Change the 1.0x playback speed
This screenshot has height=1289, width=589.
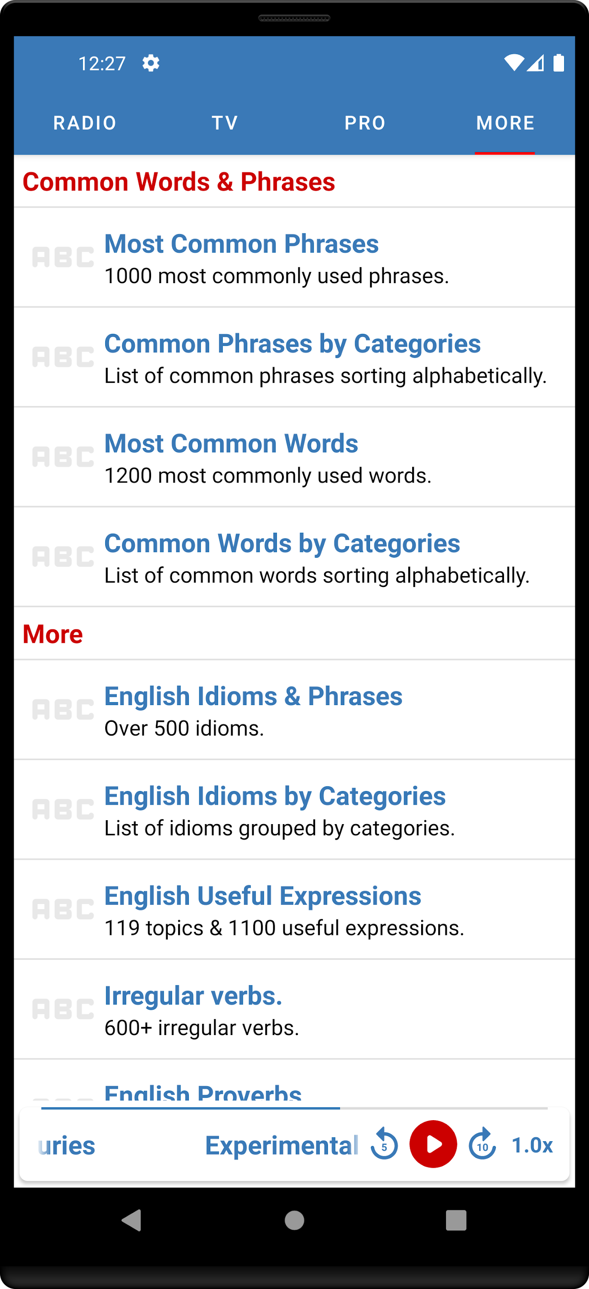531,1146
